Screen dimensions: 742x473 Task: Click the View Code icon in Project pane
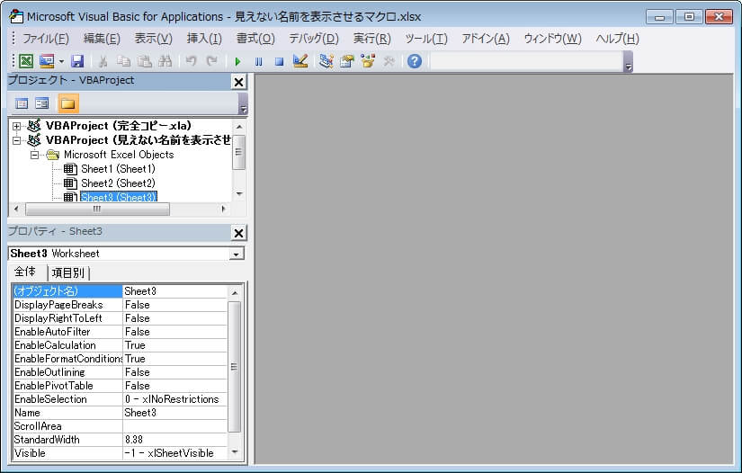22,103
